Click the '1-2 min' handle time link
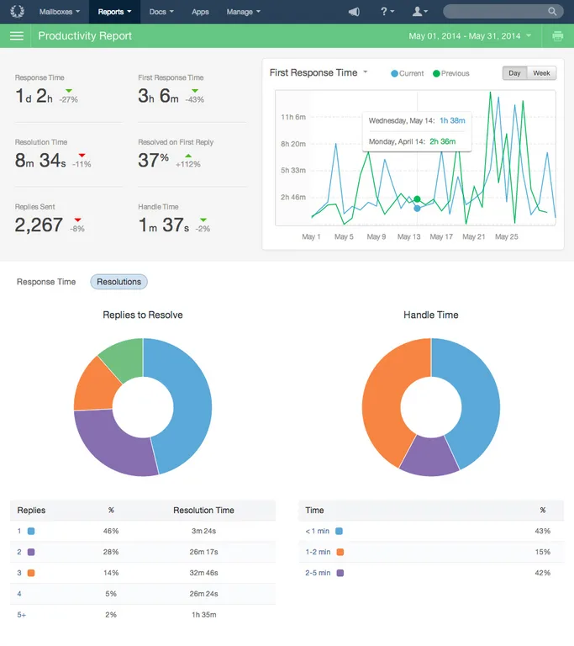This screenshot has width=574, height=646. point(318,552)
